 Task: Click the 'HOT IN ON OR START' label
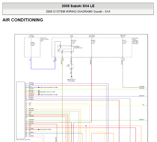[92, 36]
